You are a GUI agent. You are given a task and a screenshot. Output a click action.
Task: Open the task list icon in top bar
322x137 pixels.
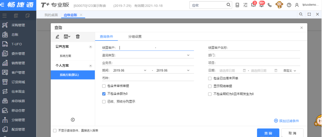[x=245, y=5]
